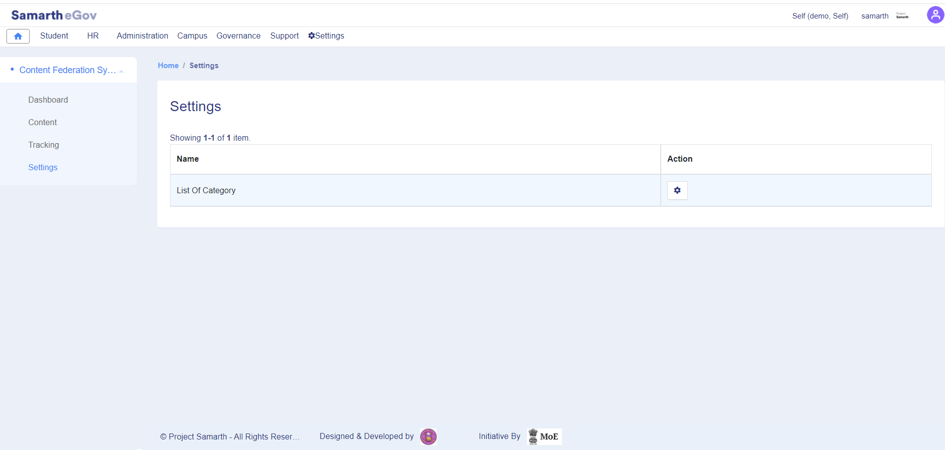Open Tracking in sidebar

pyautogui.click(x=44, y=145)
